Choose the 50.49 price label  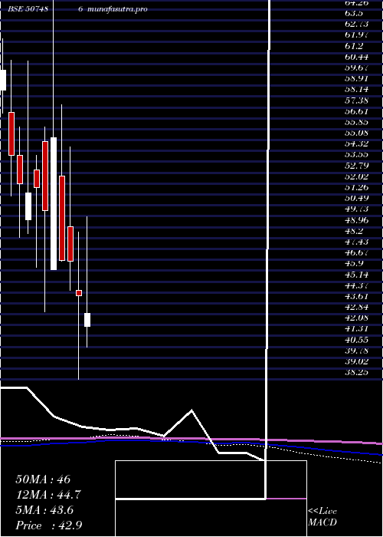pyautogui.click(x=356, y=199)
